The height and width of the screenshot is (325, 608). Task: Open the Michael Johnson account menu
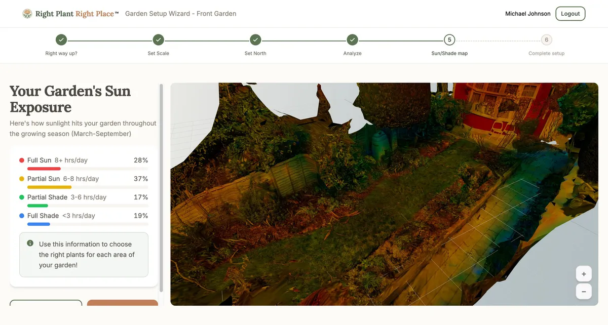[x=527, y=13]
